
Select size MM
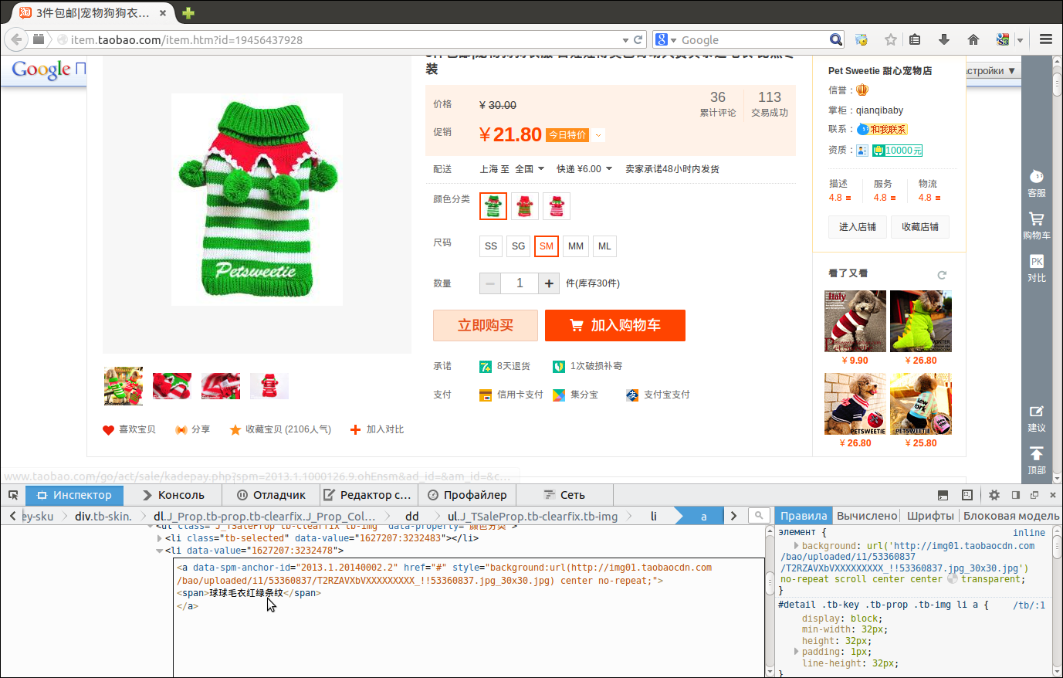tap(576, 246)
